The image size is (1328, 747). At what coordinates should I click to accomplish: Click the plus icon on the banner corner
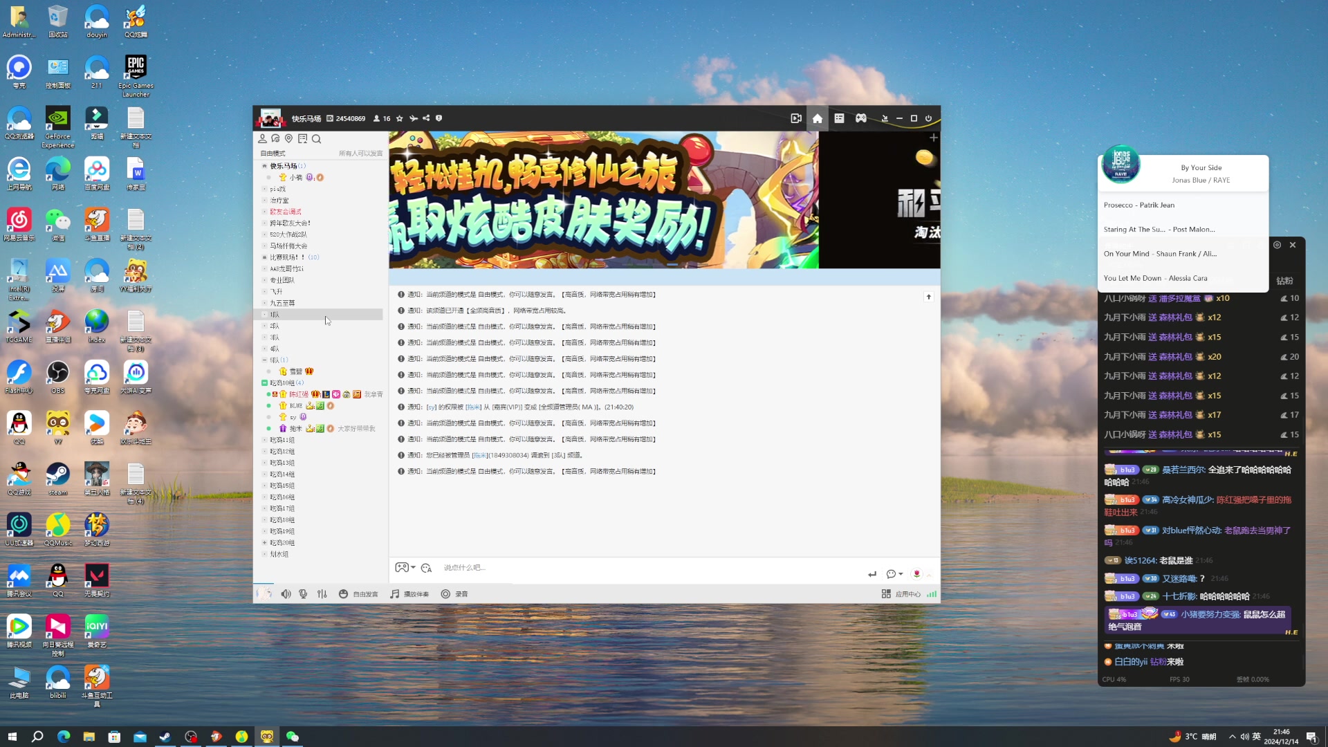[933, 138]
